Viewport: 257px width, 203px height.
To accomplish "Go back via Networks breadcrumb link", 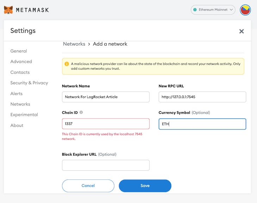I will tap(74, 44).
